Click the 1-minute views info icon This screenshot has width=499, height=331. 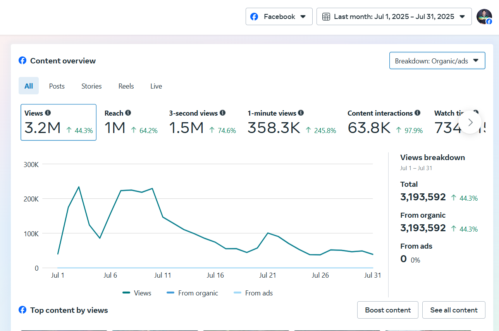pyautogui.click(x=301, y=113)
